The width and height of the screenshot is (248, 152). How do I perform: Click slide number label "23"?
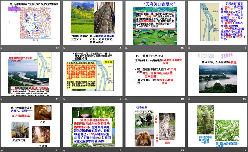[182, 150]
